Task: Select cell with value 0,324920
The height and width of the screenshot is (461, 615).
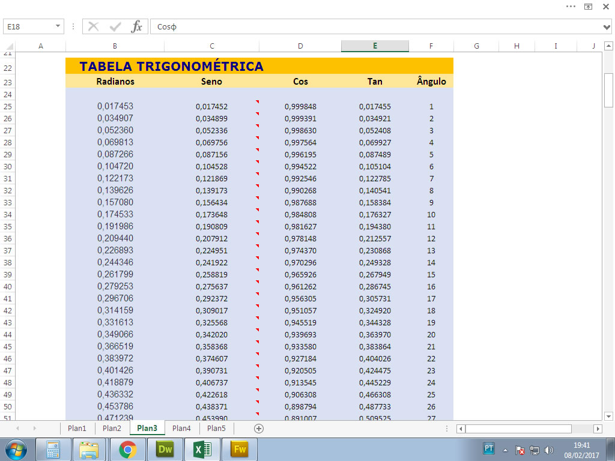Action: 375,311
